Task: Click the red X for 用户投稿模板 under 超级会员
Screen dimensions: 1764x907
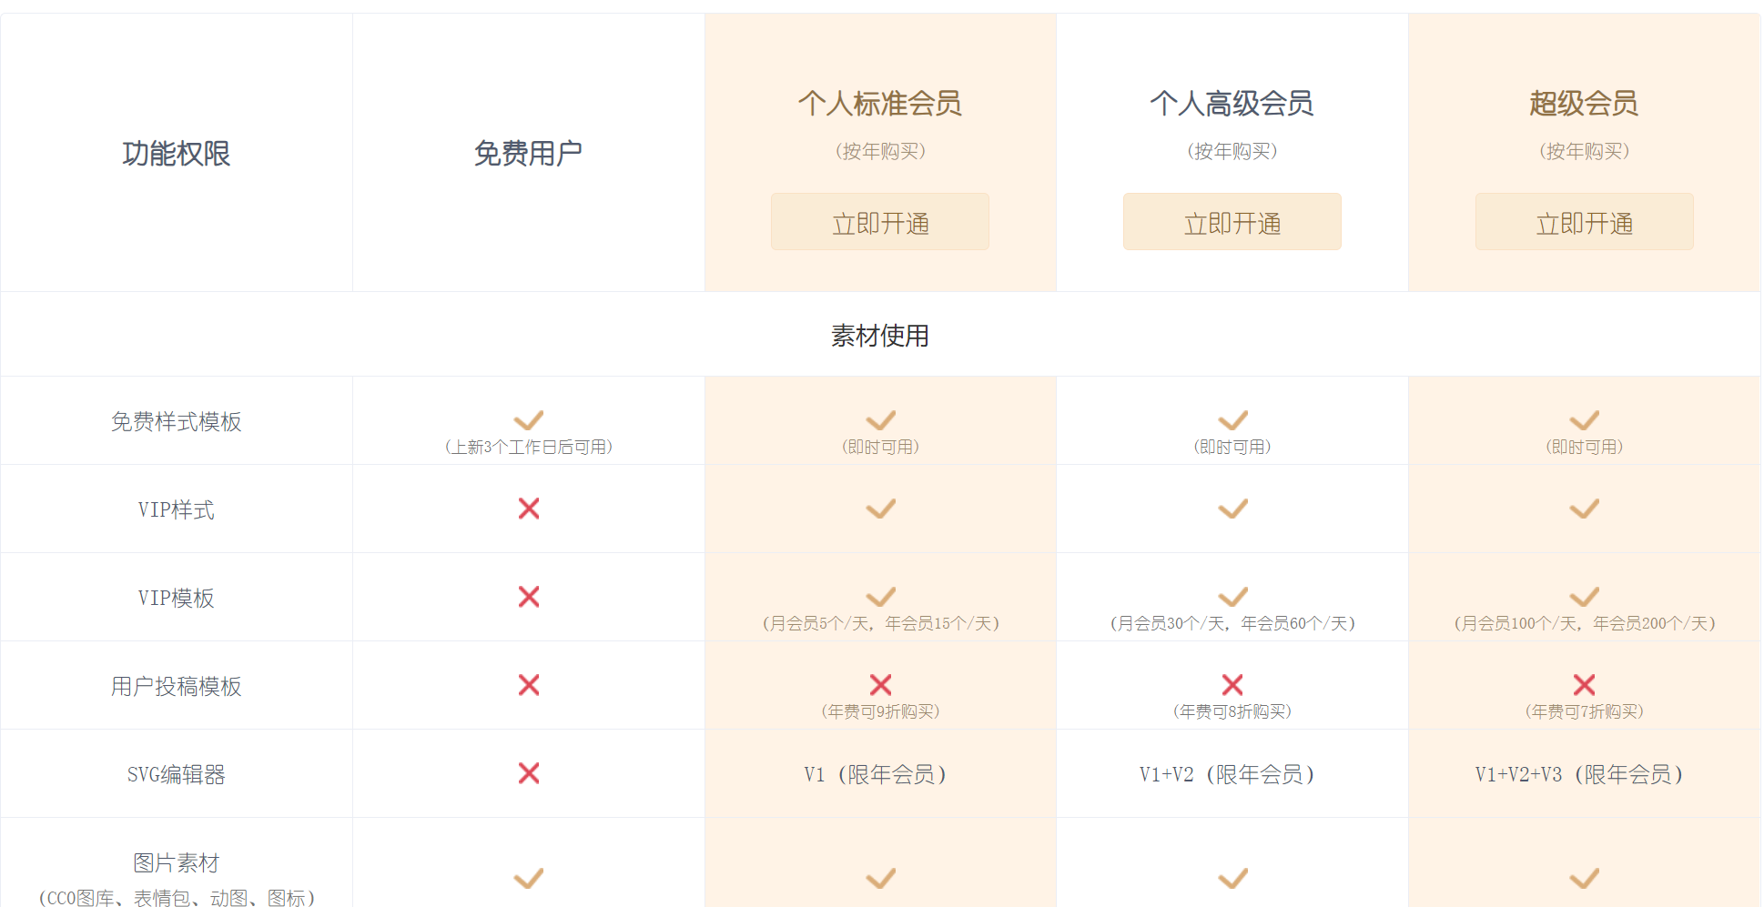Action: (x=1585, y=685)
